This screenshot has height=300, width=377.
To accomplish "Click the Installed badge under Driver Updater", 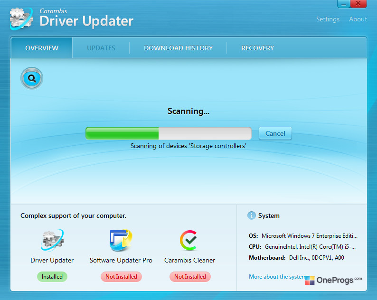I will (52, 277).
